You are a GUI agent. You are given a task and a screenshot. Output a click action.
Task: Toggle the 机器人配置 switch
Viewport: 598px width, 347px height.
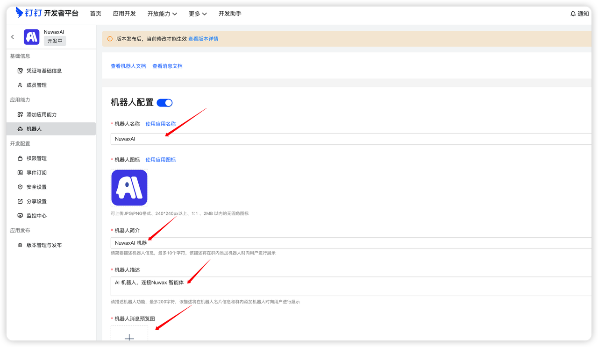click(165, 103)
